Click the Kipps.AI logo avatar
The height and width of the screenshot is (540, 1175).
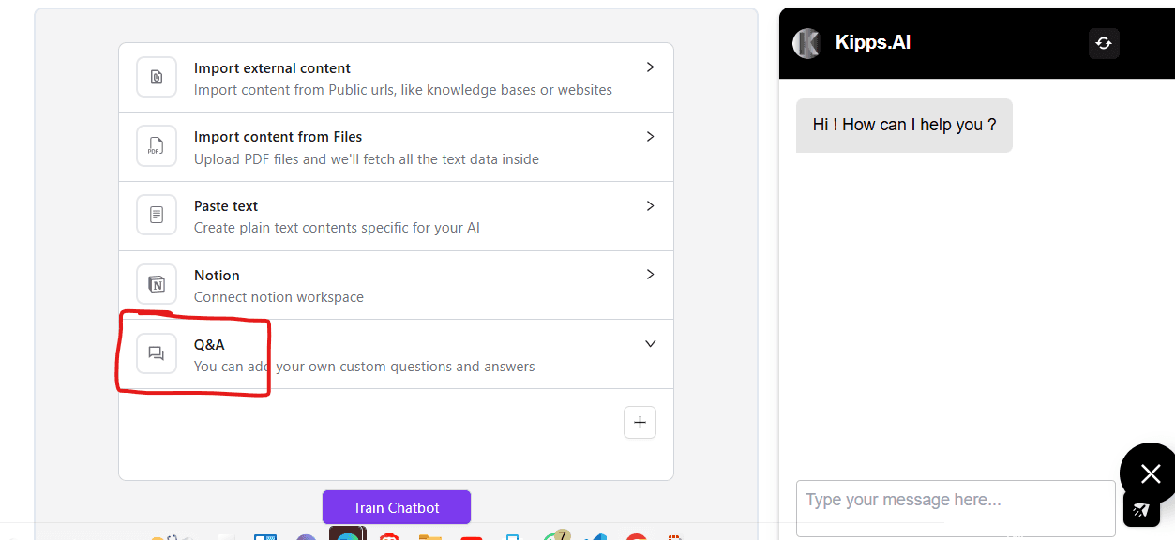pyautogui.click(x=806, y=43)
